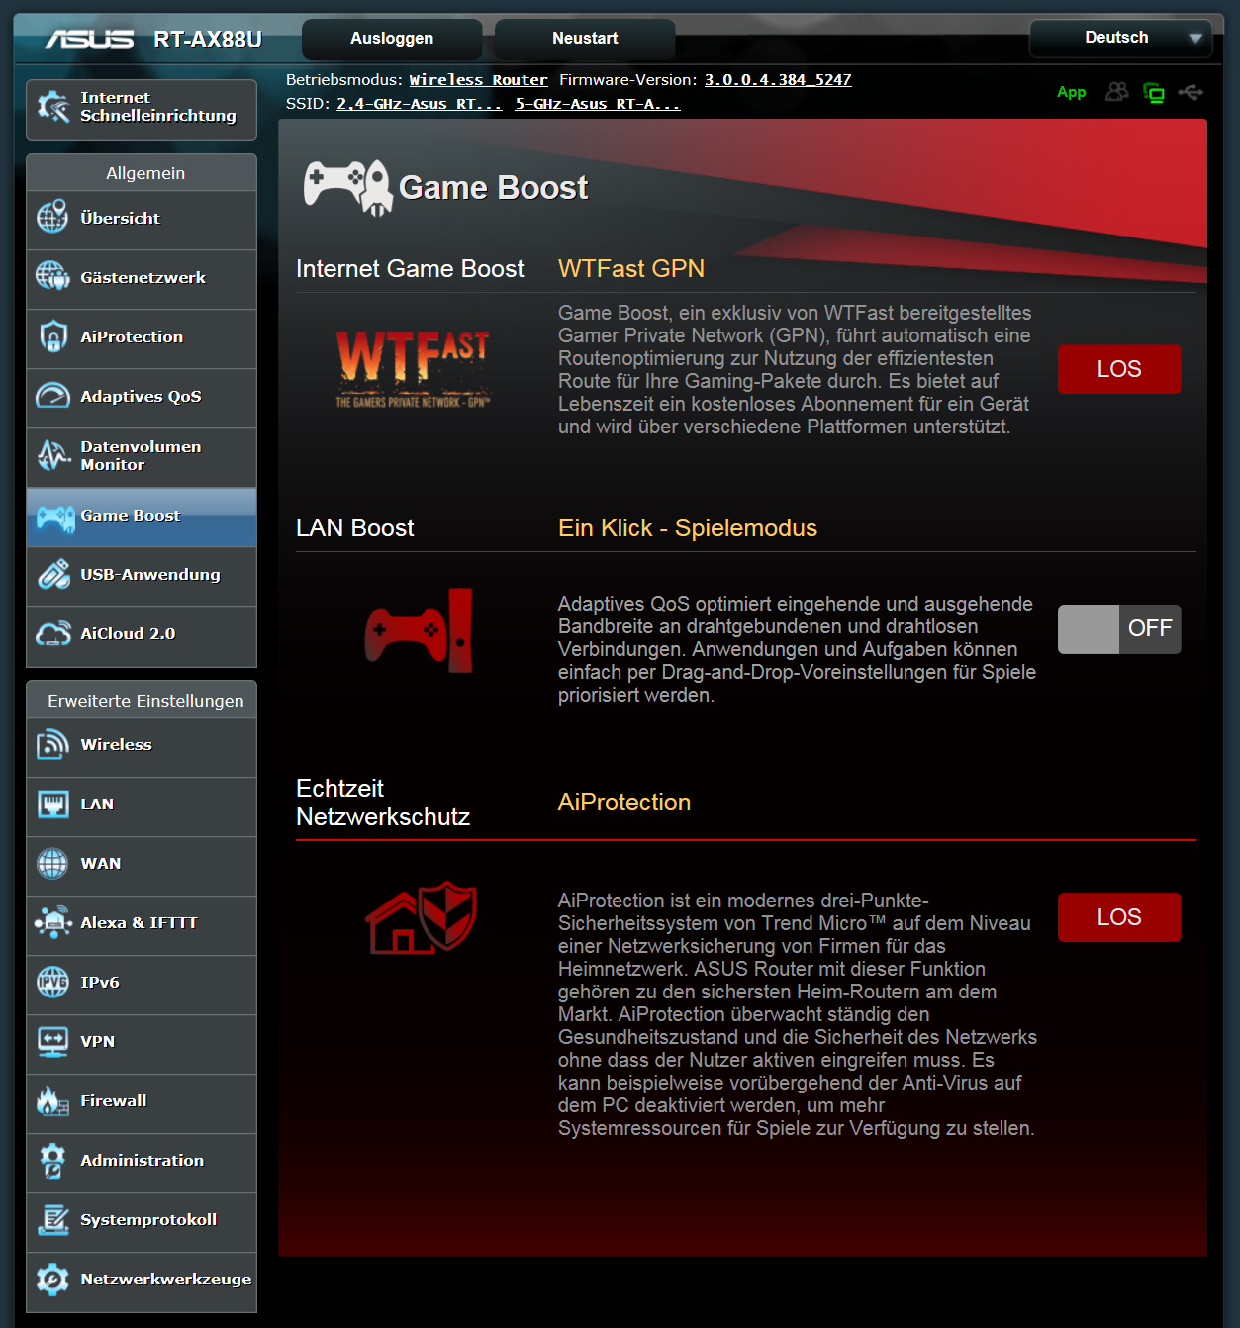
Task: Open Administration menu item
Action: (x=142, y=1163)
